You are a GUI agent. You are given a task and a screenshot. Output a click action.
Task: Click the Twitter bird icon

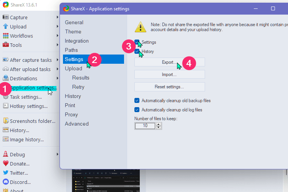[x=5, y=172]
